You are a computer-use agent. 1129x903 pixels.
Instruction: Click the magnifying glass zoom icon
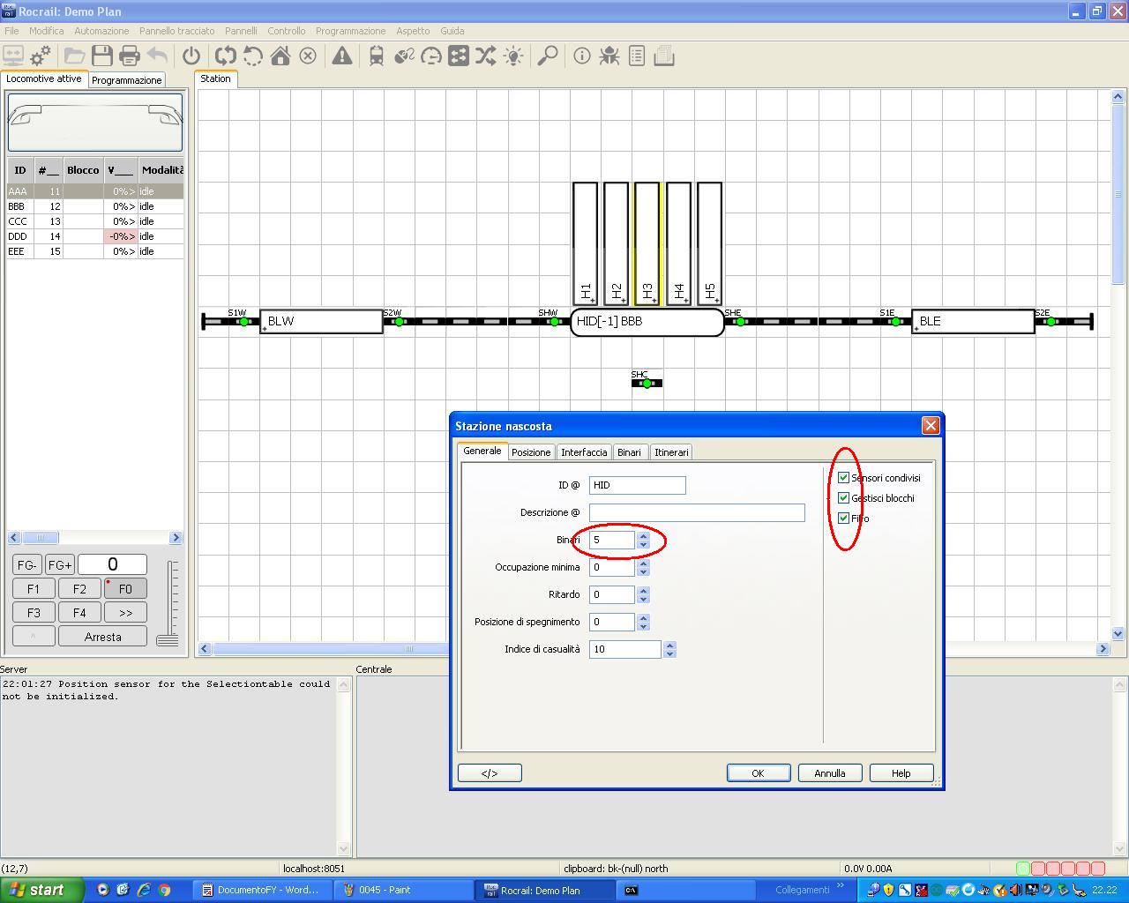tap(548, 56)
